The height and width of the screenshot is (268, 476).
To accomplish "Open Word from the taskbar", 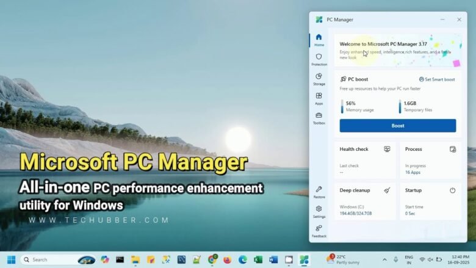I will 273,260.
